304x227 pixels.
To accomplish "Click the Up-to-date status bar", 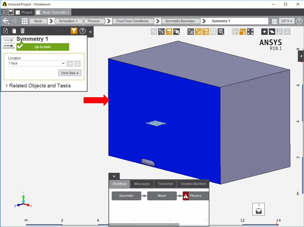I will point(43,47).
